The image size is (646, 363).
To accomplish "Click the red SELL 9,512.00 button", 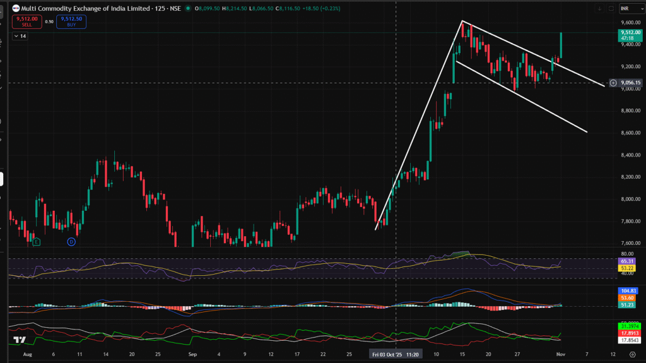I will pos(25,21).
